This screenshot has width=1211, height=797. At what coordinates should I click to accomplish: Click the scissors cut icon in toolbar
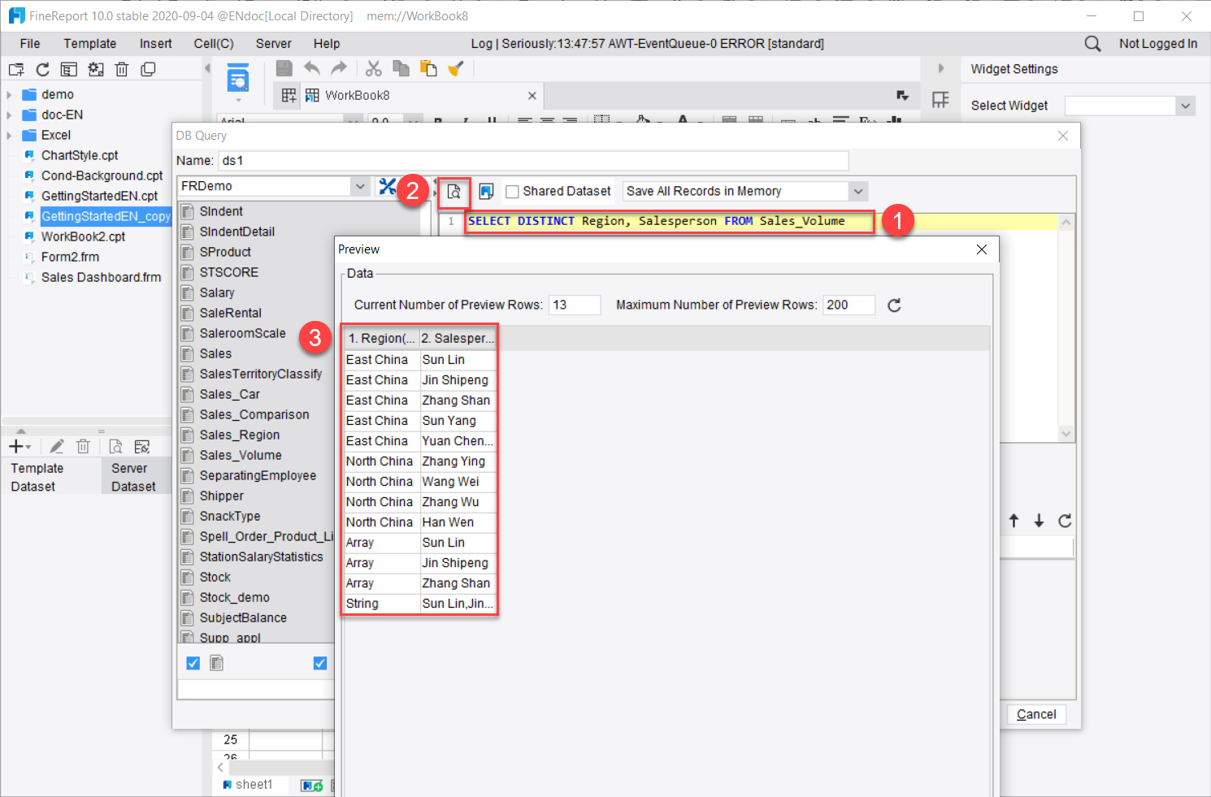tap(373, 68)
